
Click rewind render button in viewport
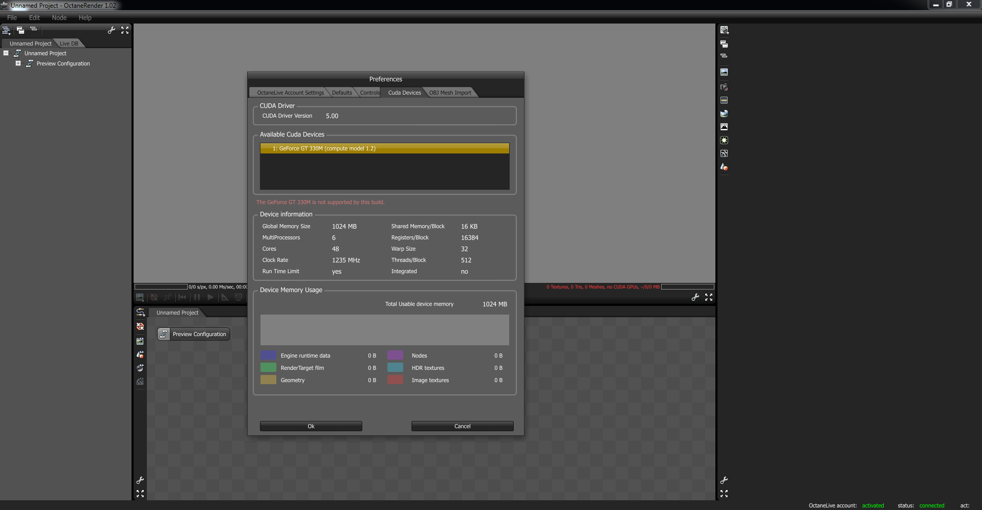pyautogui.click(x=182, y=297)
